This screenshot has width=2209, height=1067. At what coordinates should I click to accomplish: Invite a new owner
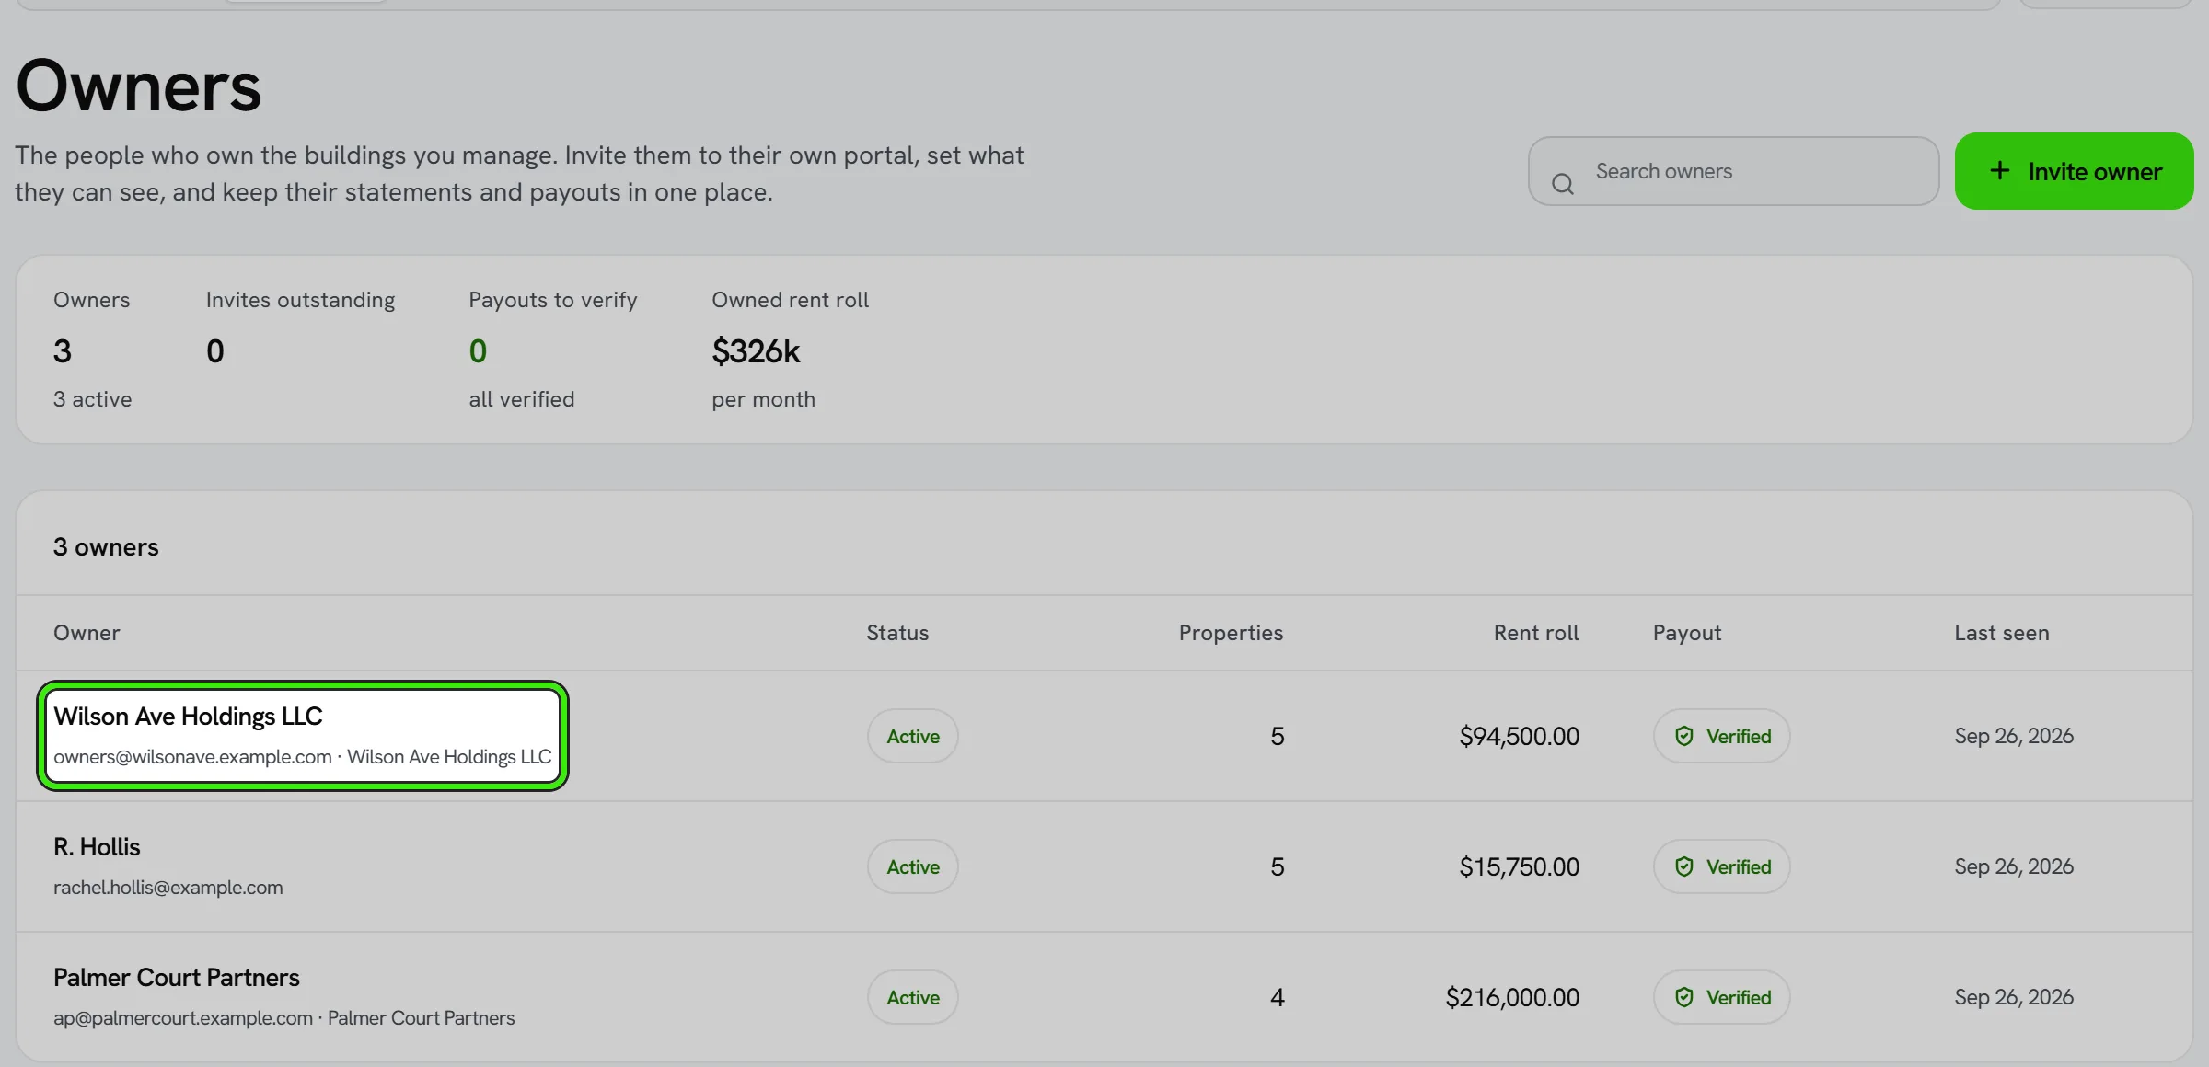tap(2074, 171)
